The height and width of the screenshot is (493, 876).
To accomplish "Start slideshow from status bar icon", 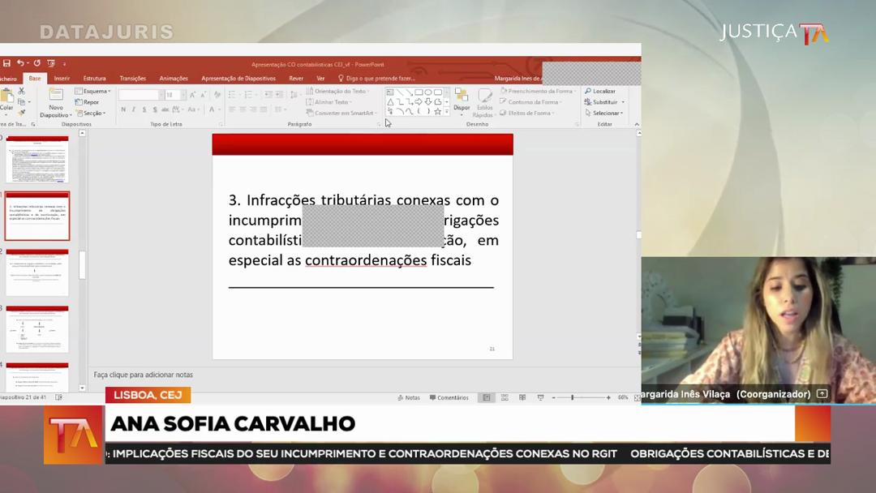I will coord(540,397).
